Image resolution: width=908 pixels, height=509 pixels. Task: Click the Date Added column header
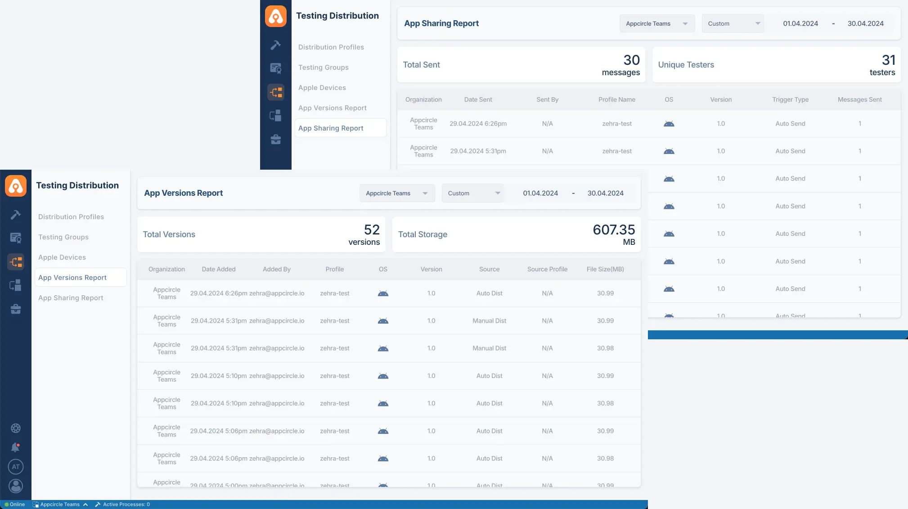coord(219,269)
